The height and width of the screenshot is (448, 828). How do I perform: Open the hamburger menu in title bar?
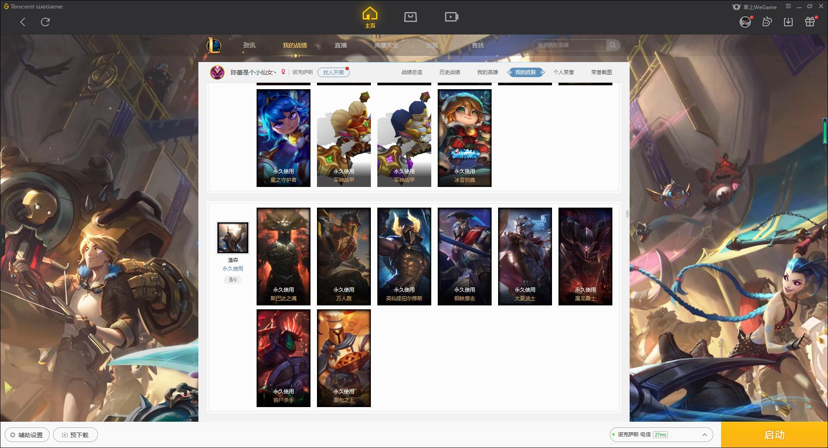coord(788,6)
